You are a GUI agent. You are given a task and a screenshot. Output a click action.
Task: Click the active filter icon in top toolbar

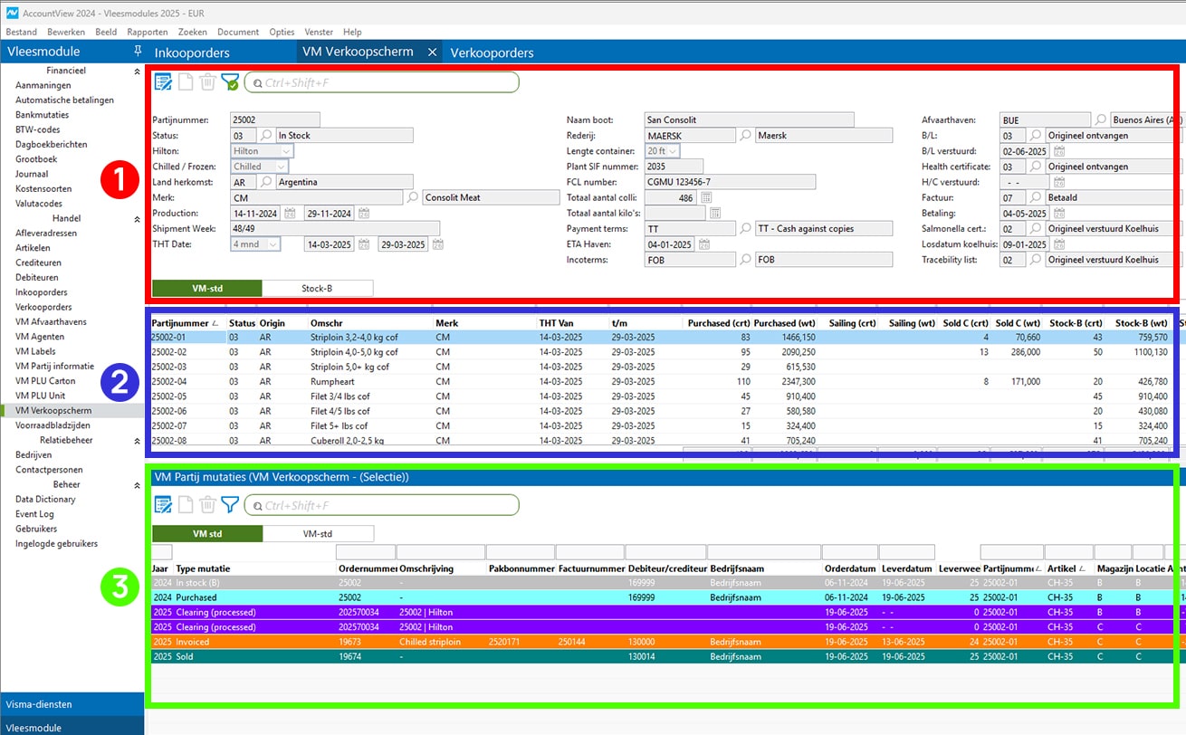230,82
